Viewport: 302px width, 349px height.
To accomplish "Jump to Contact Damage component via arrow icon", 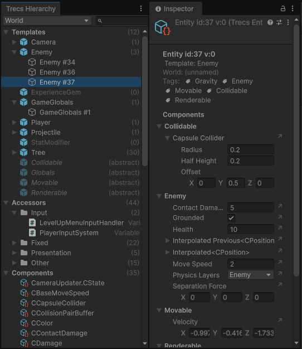I will [x=280, y=206].
